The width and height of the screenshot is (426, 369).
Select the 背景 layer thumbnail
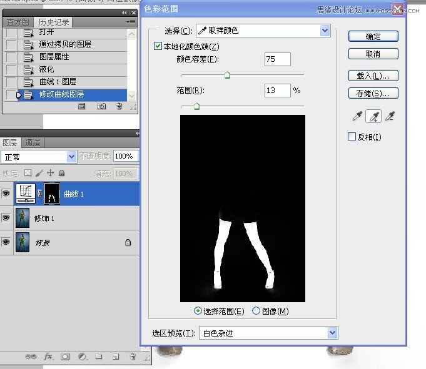coord(23,242)
